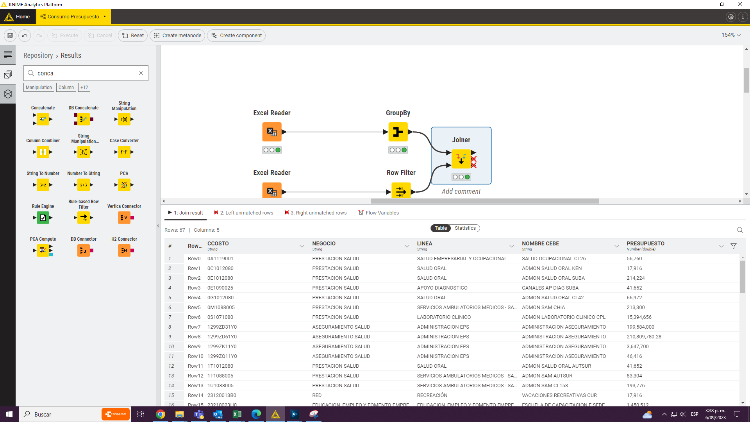This screenshot has width=750, height=422.
Task: Undo the last action
Action: click(25, 36)
